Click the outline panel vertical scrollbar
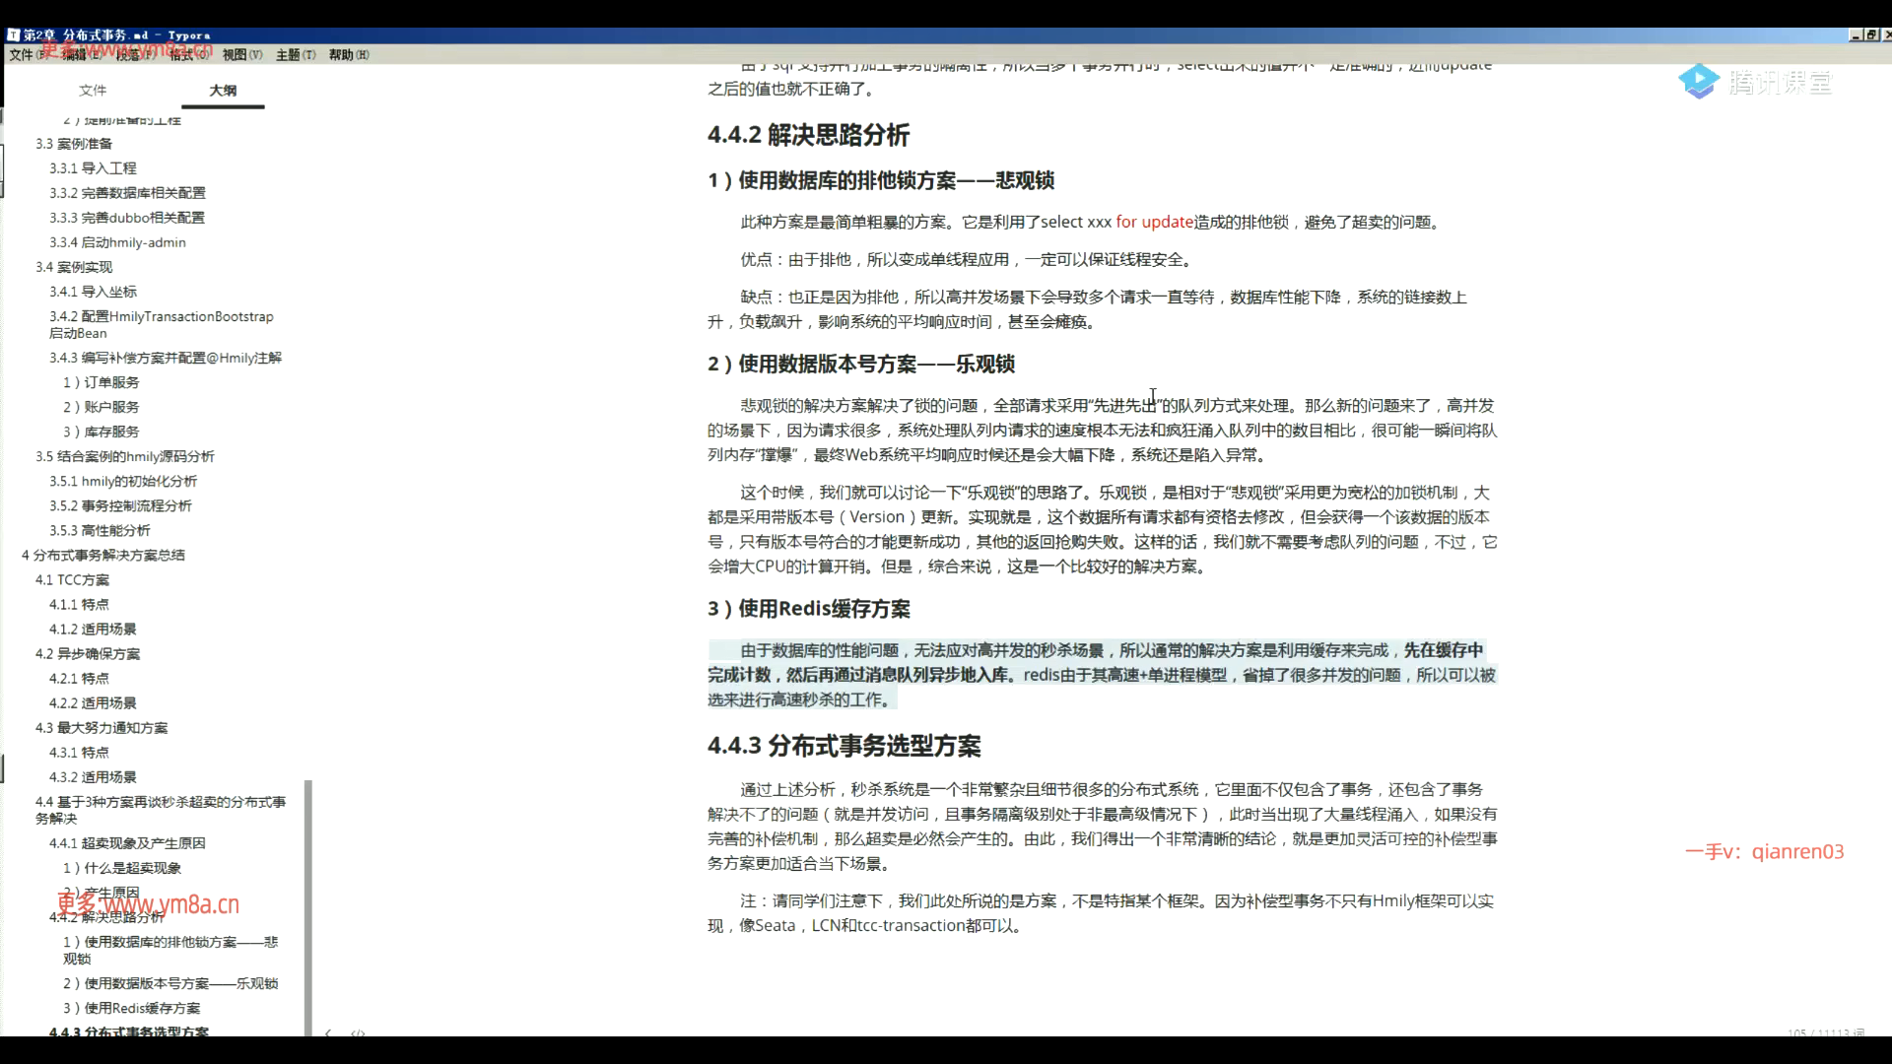 click(x=308, y=906)
